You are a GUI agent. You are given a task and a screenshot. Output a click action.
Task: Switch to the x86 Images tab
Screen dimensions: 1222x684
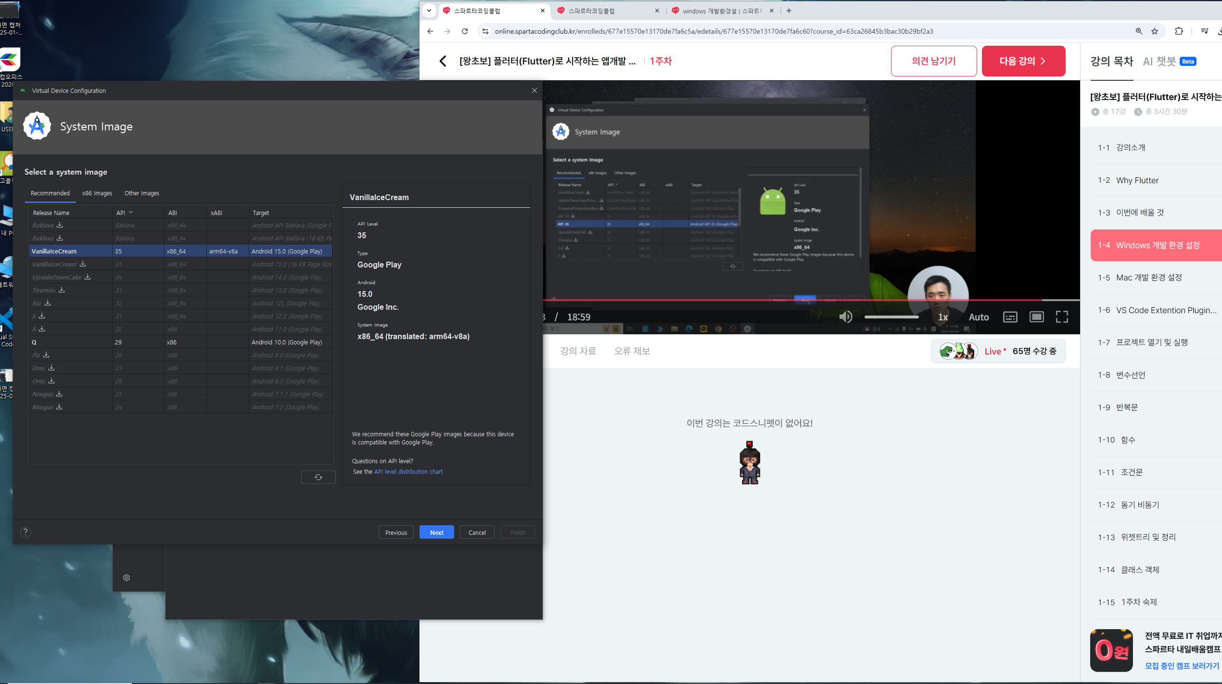[x=97, y=193]
